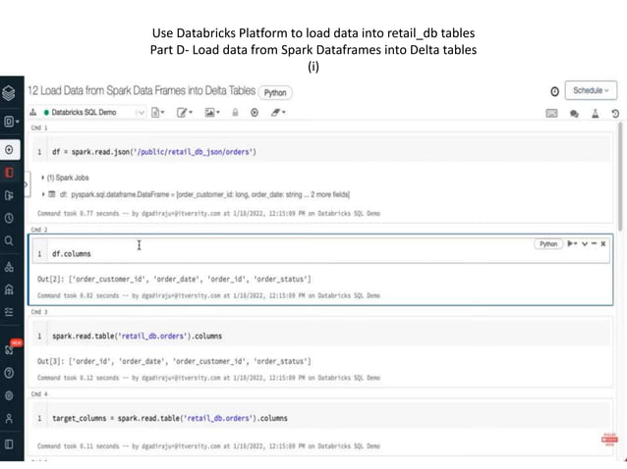Click the keyboard shortcuts icon

coord(552,113)
